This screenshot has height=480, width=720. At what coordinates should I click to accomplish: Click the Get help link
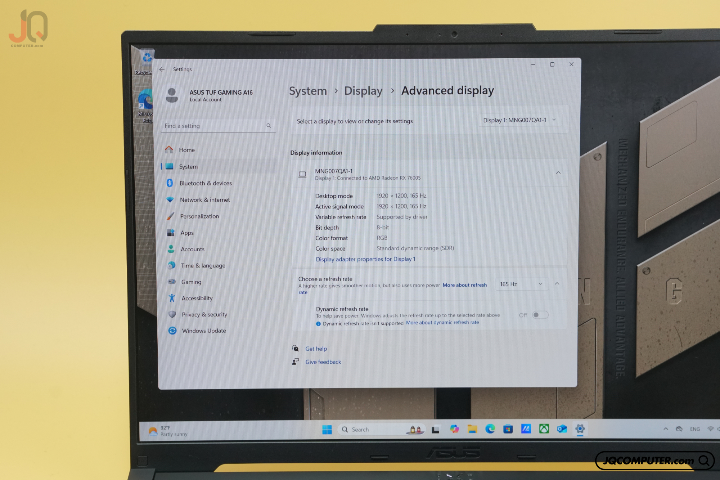tap(316, 349)
